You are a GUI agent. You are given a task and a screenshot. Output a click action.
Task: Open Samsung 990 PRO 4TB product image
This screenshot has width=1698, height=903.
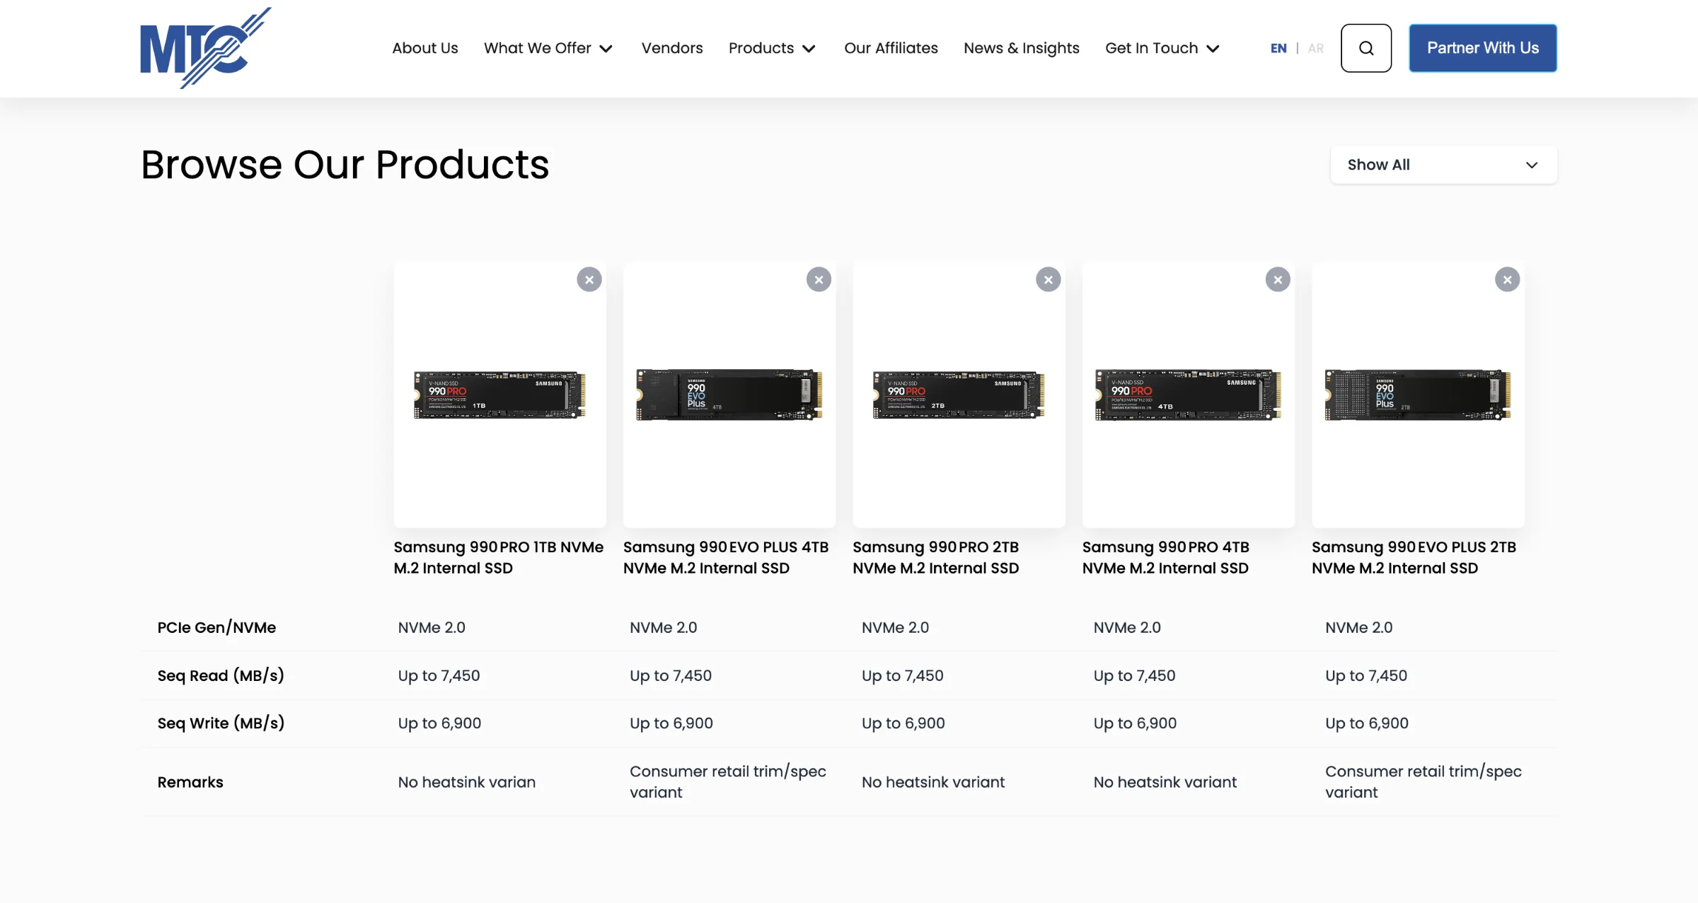tap(1189, 395)
